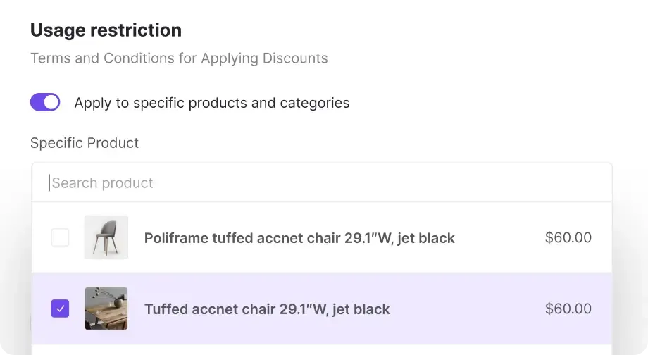This screenshot has width=648, height=355.
Task: Focus the Search product input field
Action: 321,182
